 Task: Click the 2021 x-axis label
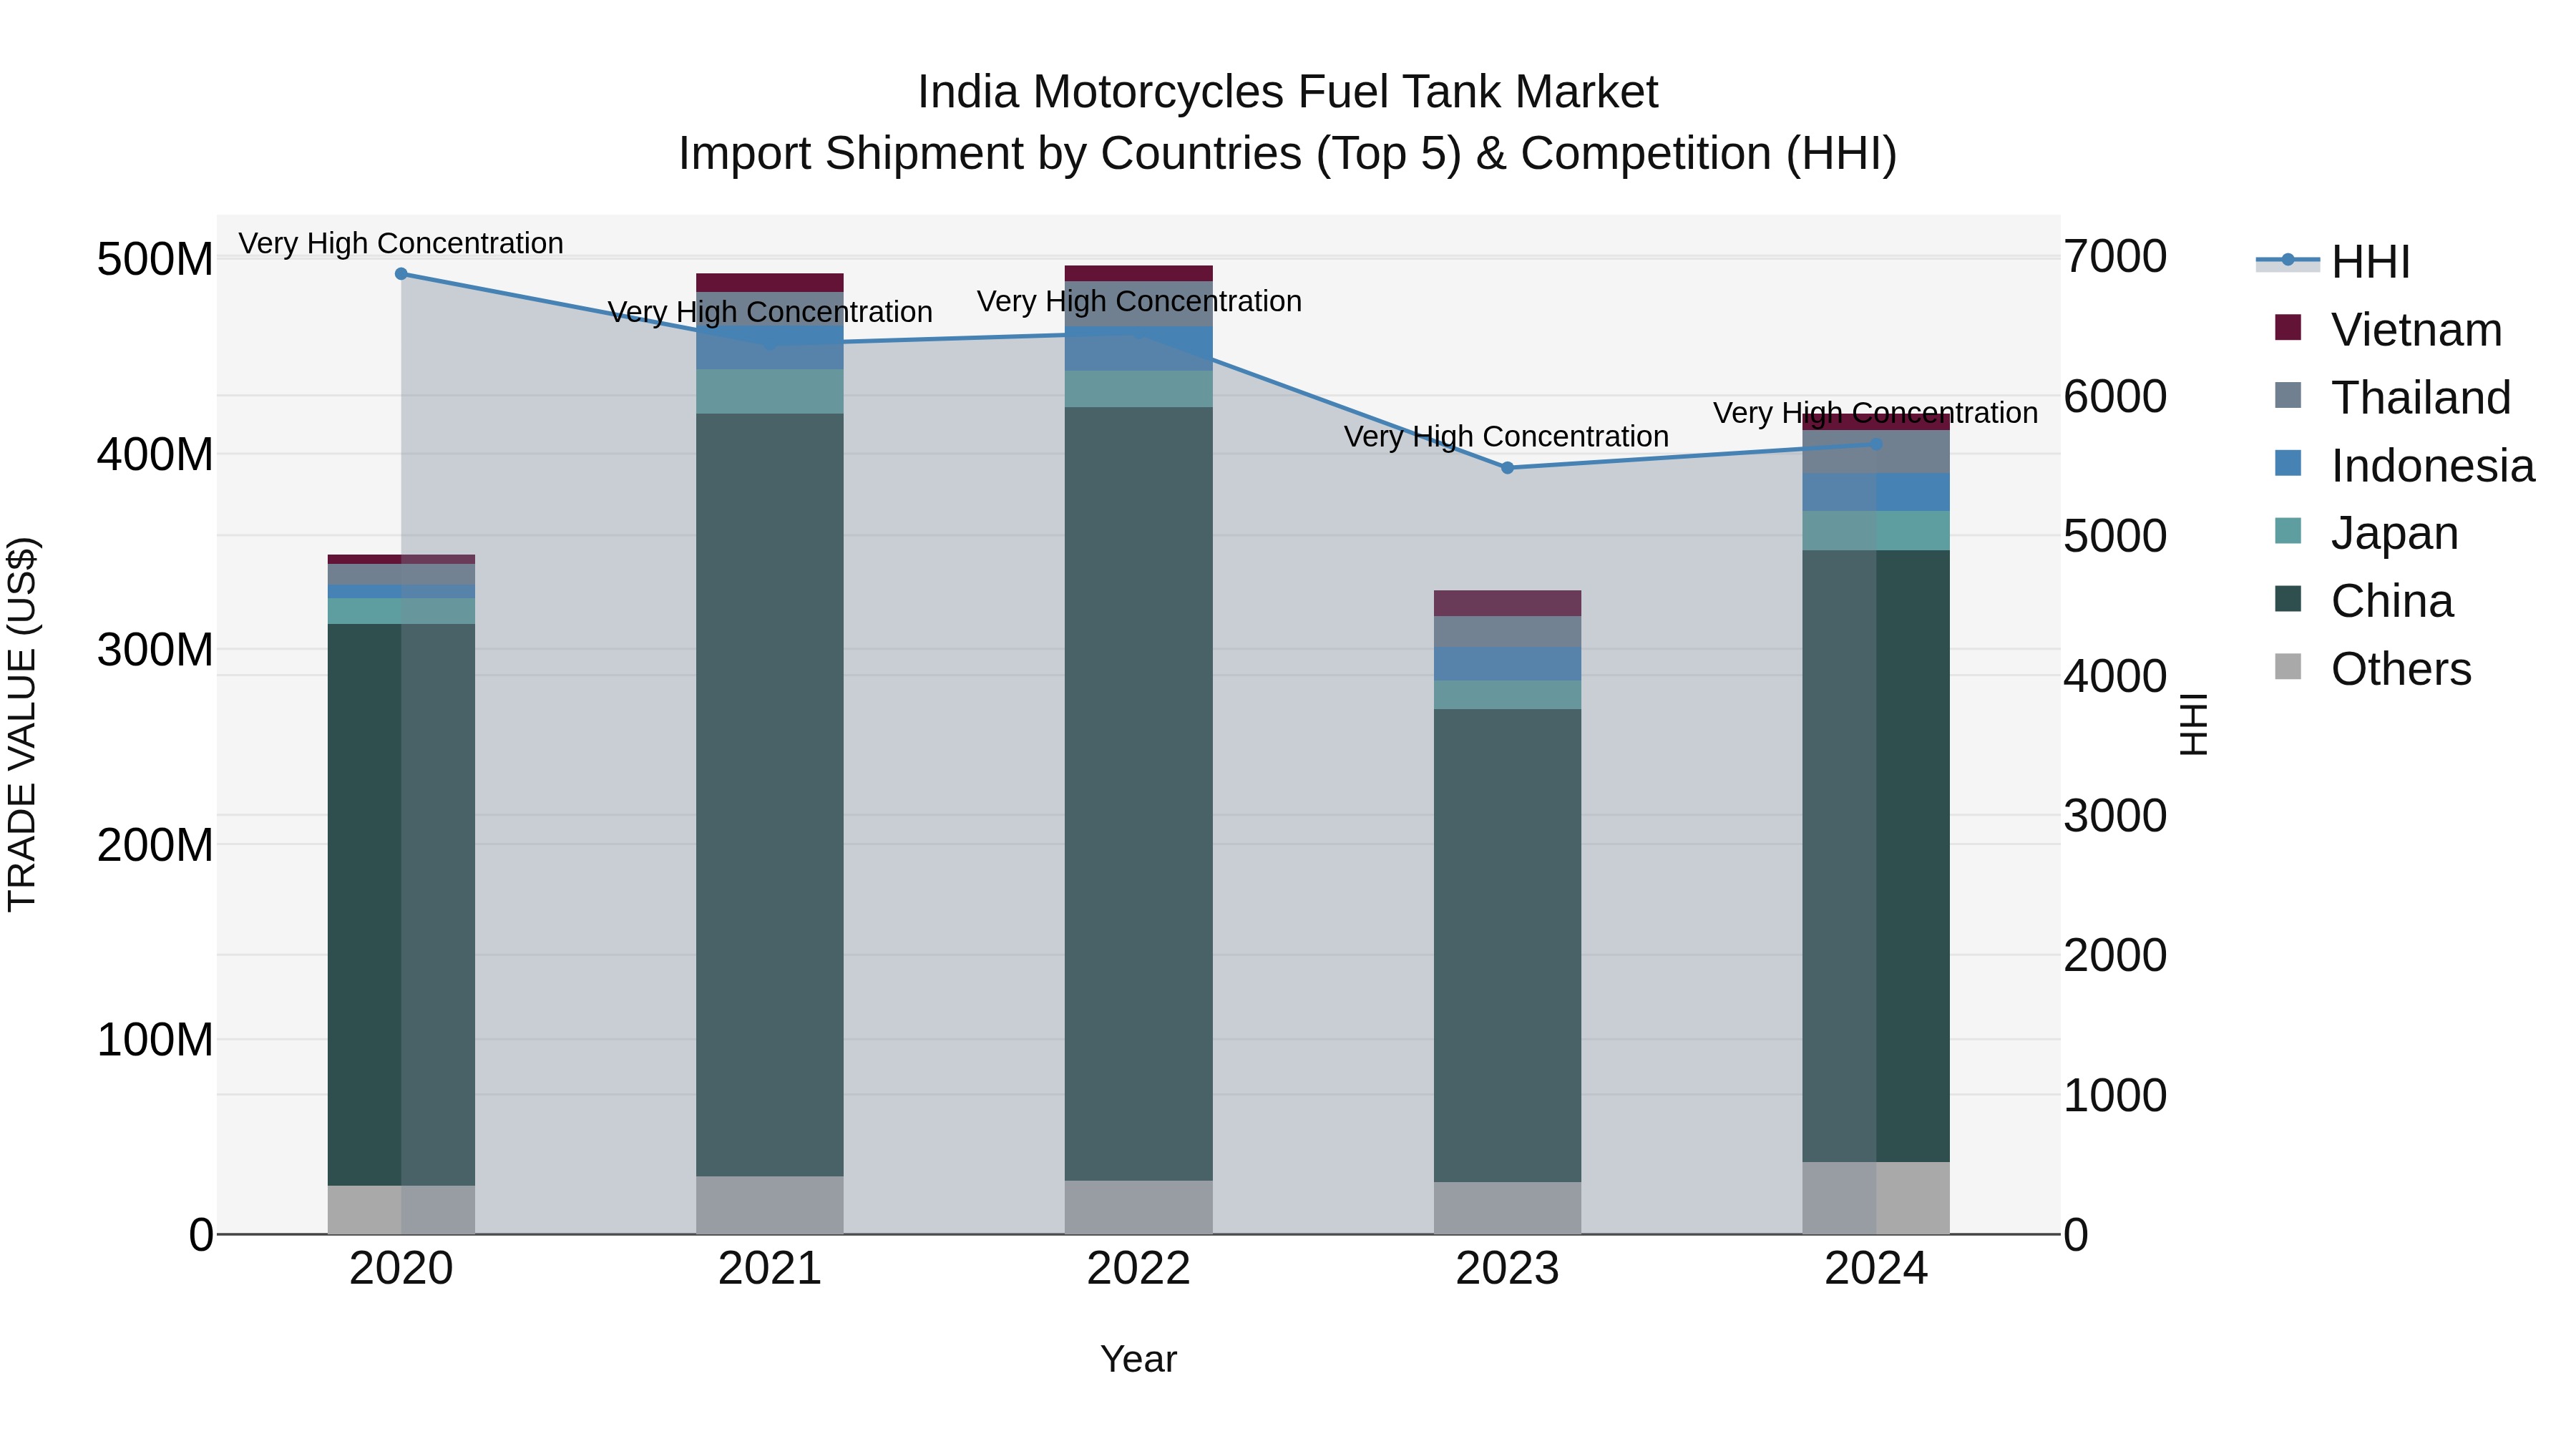(x=770, y=1269)
